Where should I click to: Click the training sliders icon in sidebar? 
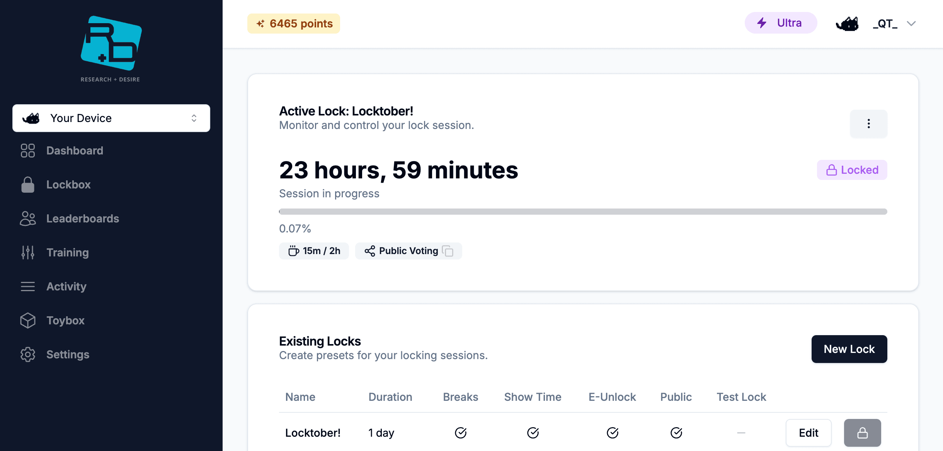[27, 252]
